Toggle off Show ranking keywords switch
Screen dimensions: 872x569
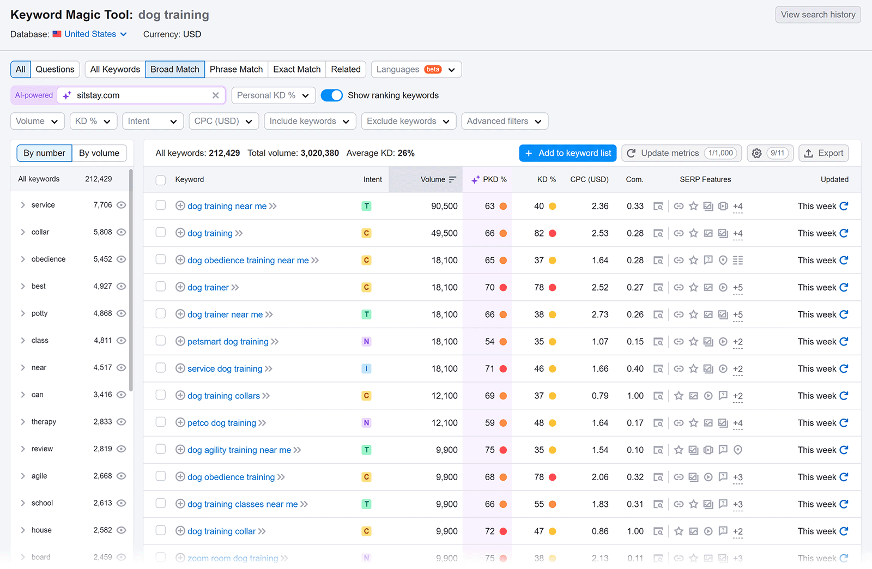tap(332, 95)
